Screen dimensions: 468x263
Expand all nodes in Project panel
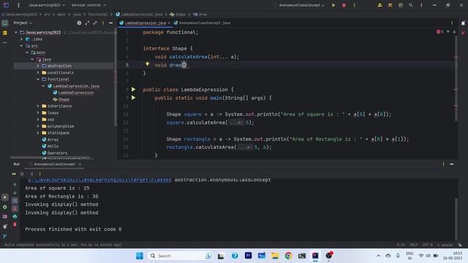[87, 23]
